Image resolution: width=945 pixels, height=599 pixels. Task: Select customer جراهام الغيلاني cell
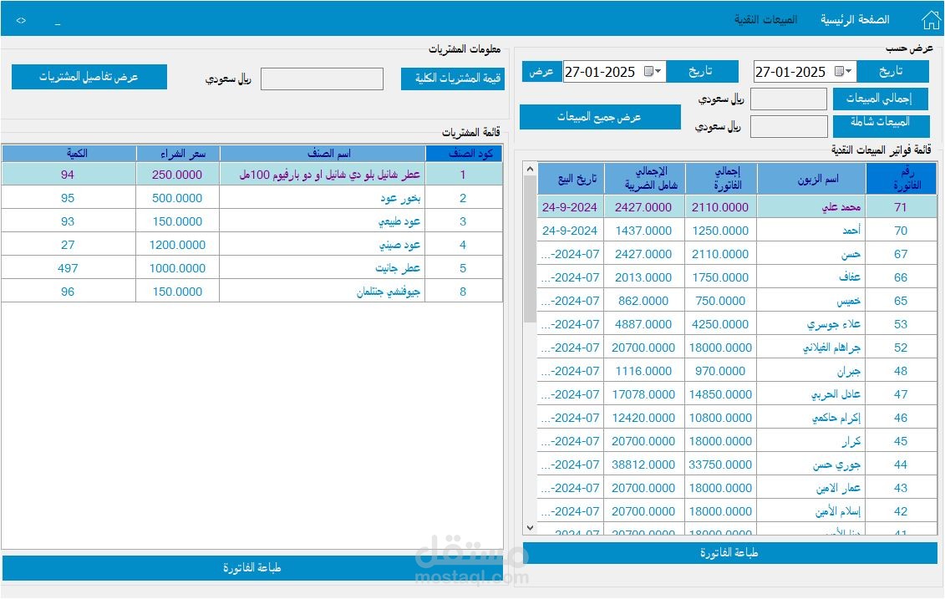[811, 348]
